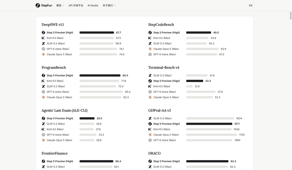The image size is (292, 170).
Task: Click the page vertical scrollbar thumb
Action: click(x=290, y=15)
